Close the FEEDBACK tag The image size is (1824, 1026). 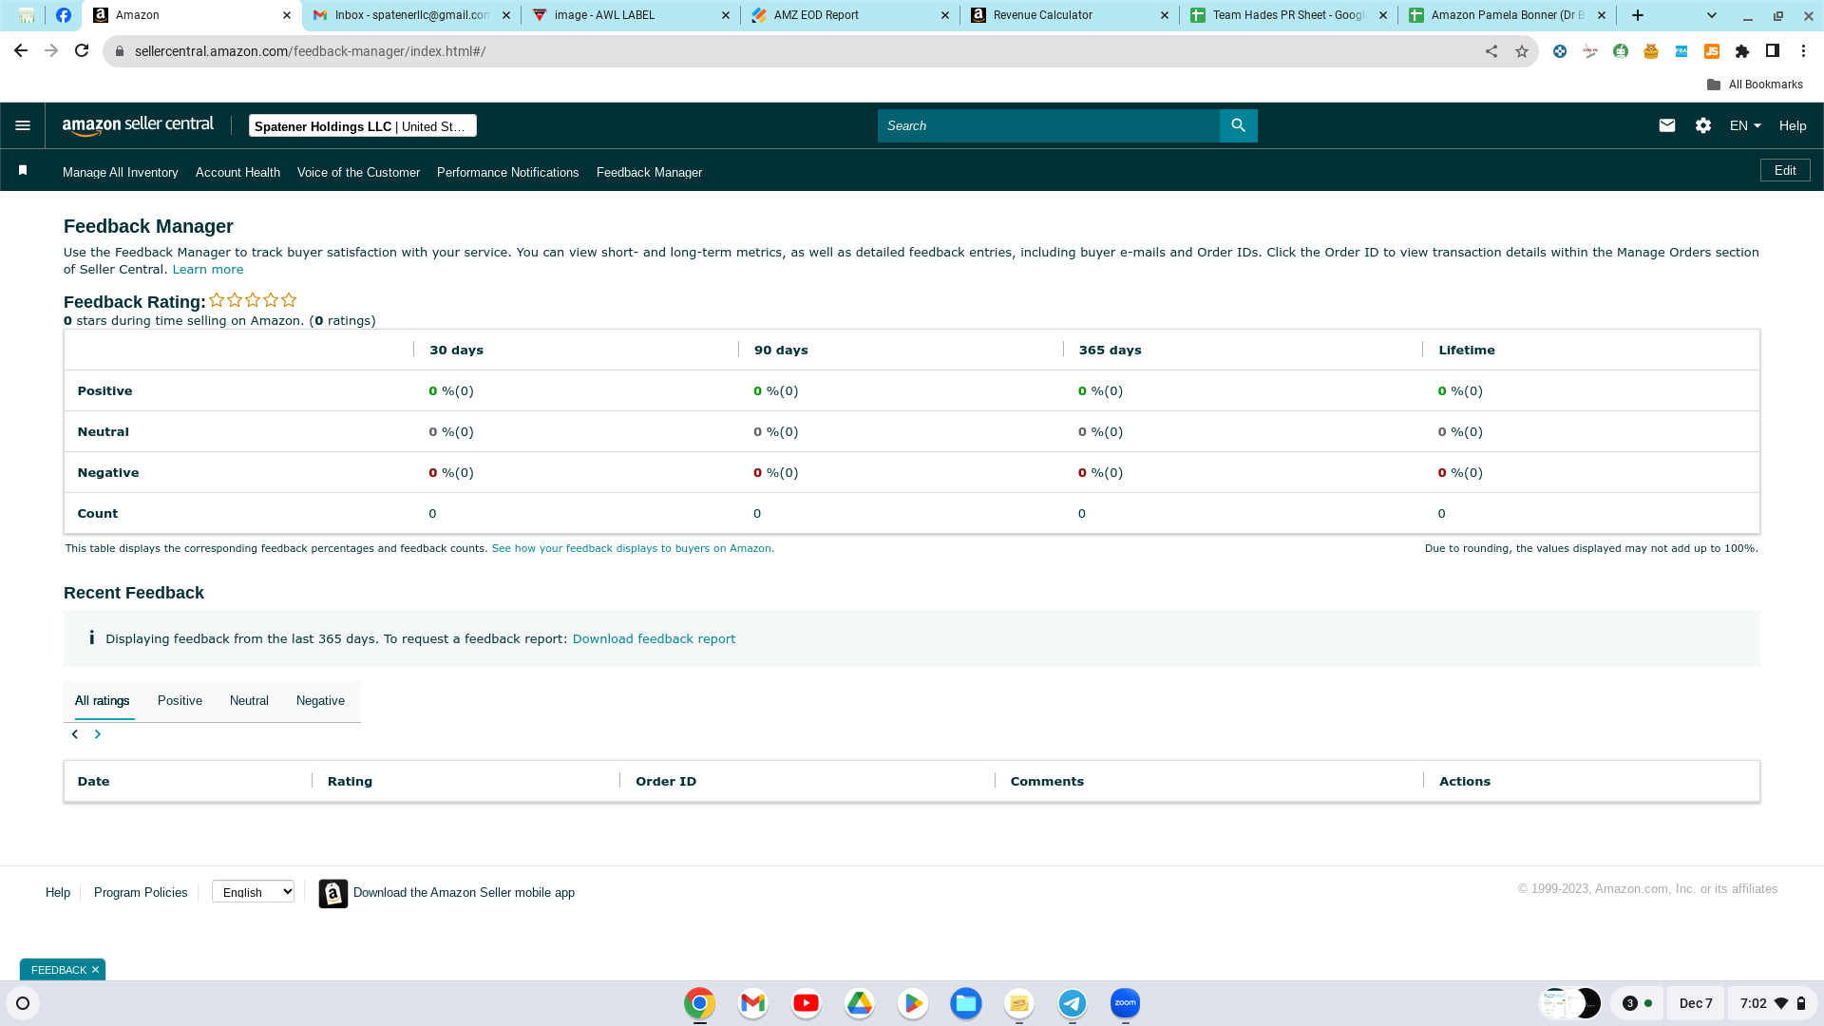click(x=95, y=970)
